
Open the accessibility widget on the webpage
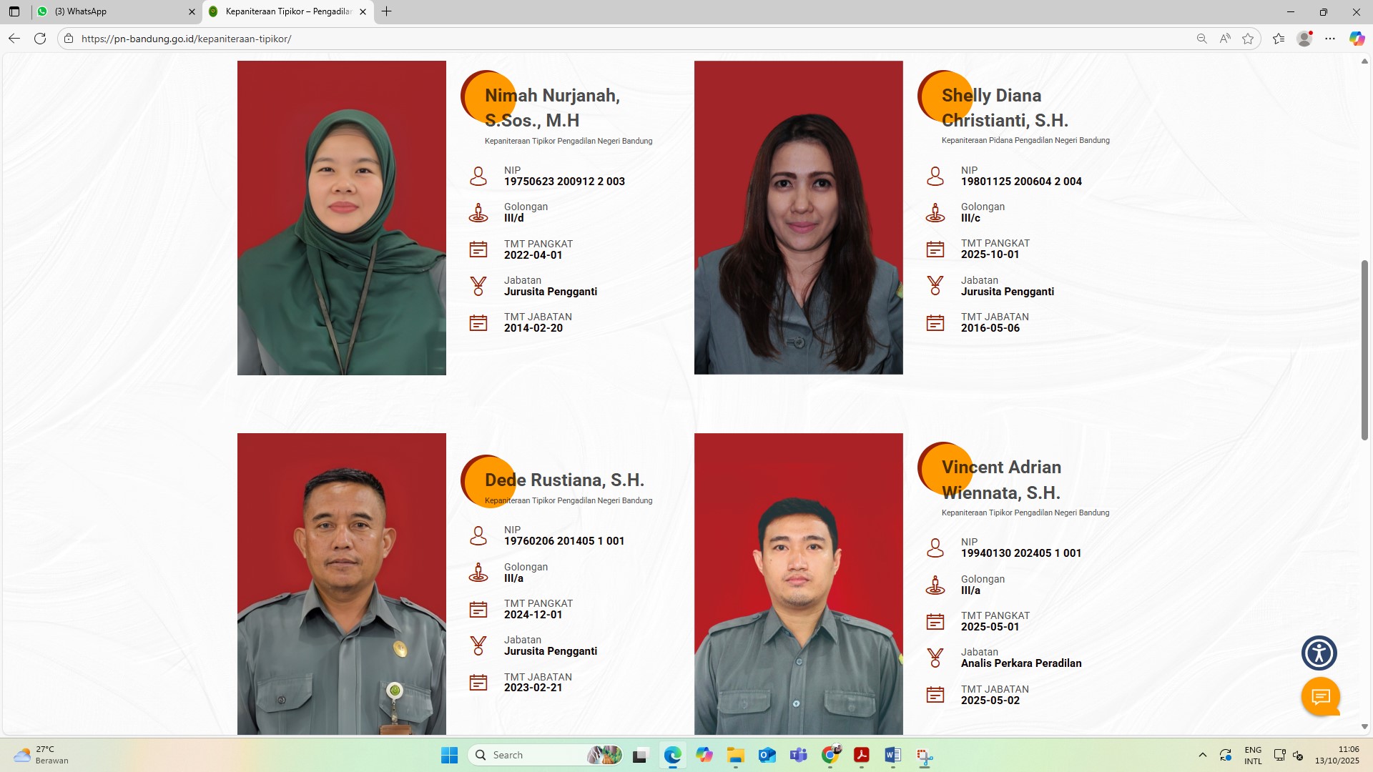(x=1319, y=653)
